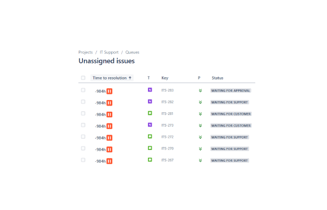Open issue ITS-270
Viewport: 327px width, 210px height.
pos(167,149)
